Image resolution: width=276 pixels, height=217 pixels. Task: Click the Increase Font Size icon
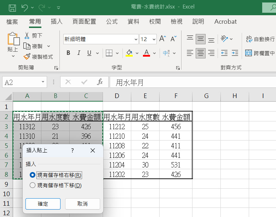[x=162, y=39]
